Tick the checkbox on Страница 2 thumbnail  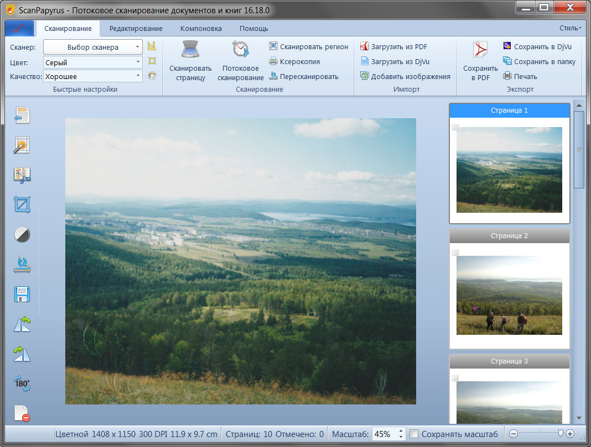pyautogui.click(x=455, y=253)
